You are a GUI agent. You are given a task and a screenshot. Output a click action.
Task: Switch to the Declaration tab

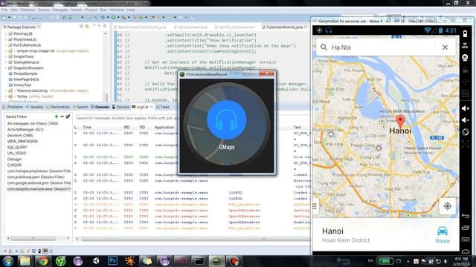pyautogui.click(x=58, y=107)
